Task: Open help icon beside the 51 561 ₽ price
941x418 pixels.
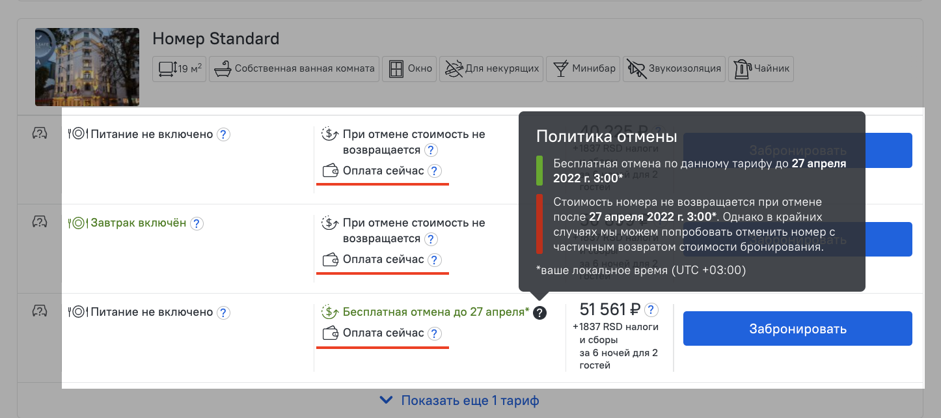Action: [x=651, y=310]
